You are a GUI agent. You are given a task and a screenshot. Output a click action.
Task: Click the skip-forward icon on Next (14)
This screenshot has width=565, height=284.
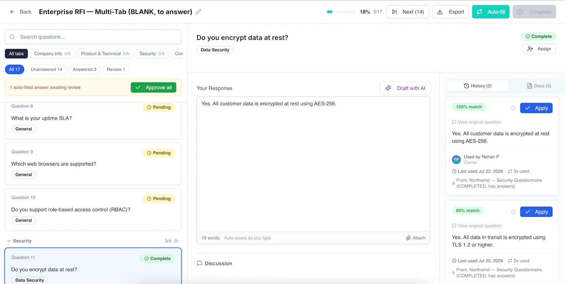(394, 12)
